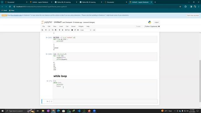Open the Insert menu
This screenshot has width=201, height=113.
(x=61, y=26)
